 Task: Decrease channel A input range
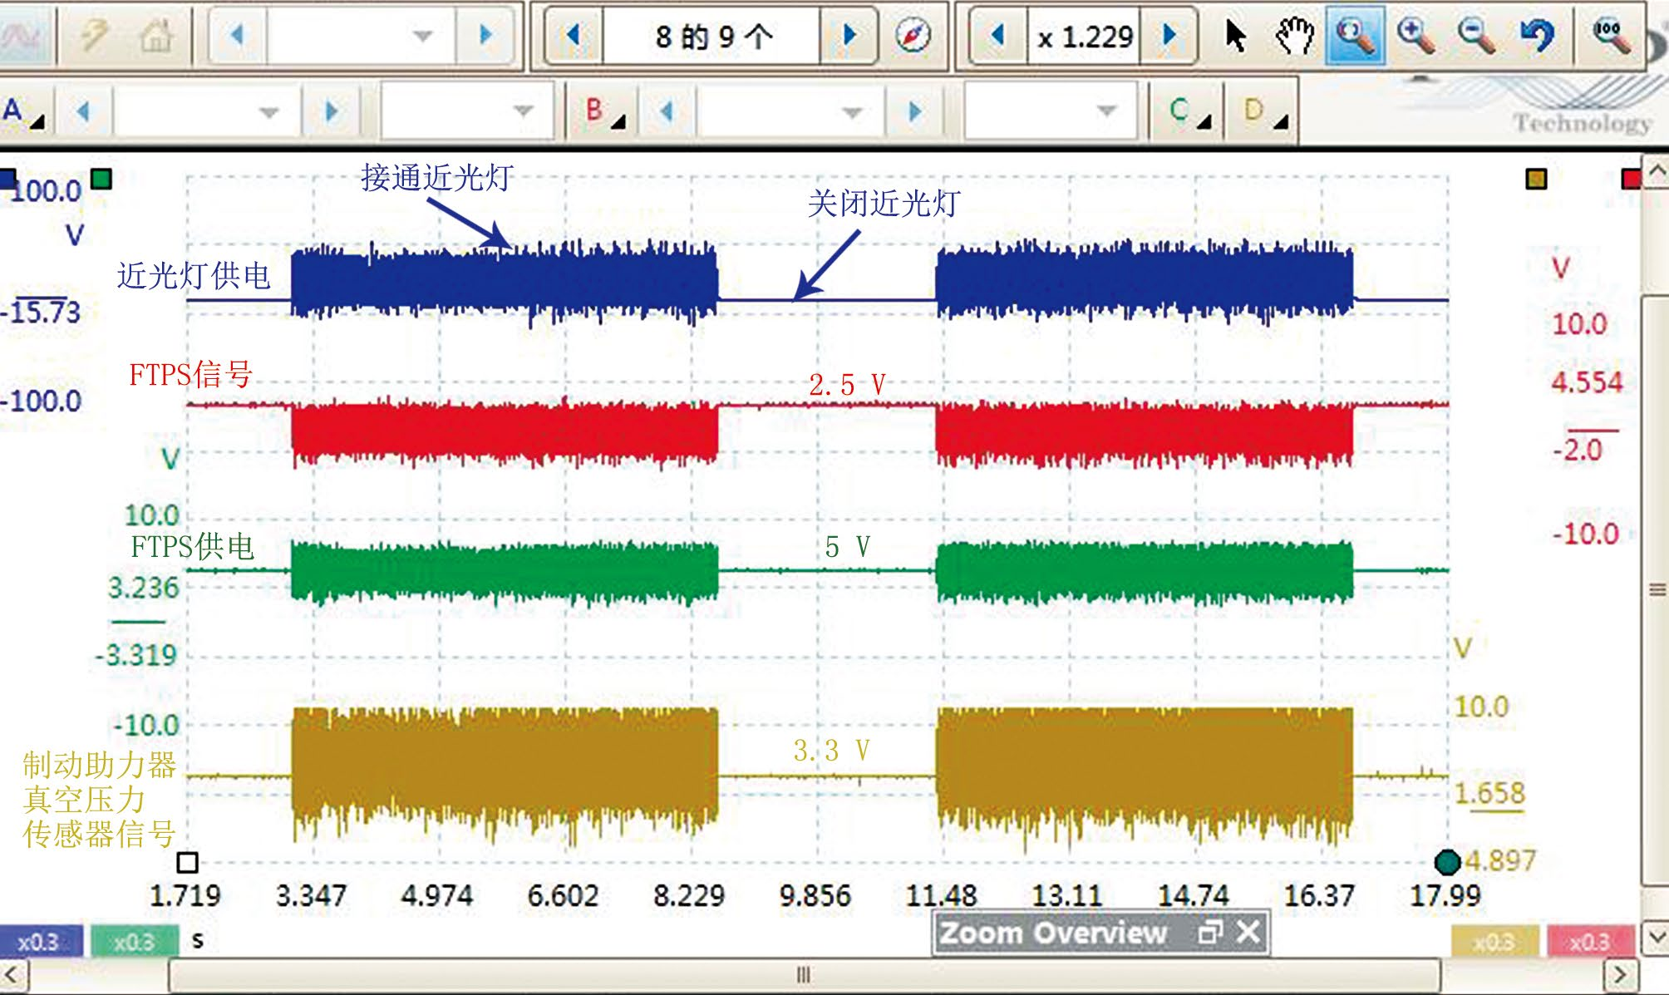(x=83, y=111)
